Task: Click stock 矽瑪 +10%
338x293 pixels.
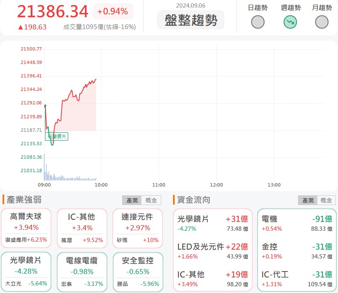Action: 138,240
